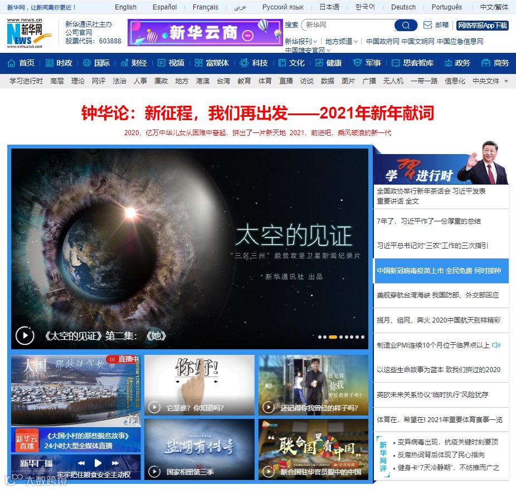This screenshot has width=516, height=490.
Task: Open 7年了，习近平作了一份厚重的总结
Action: [429, 221]
